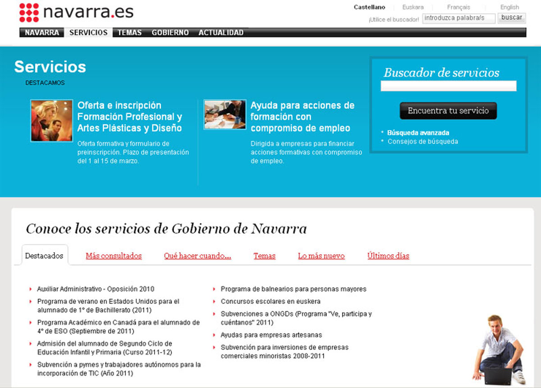
Task: Go to the GOBIERNO menu section
Action: (x=170, y=32)
